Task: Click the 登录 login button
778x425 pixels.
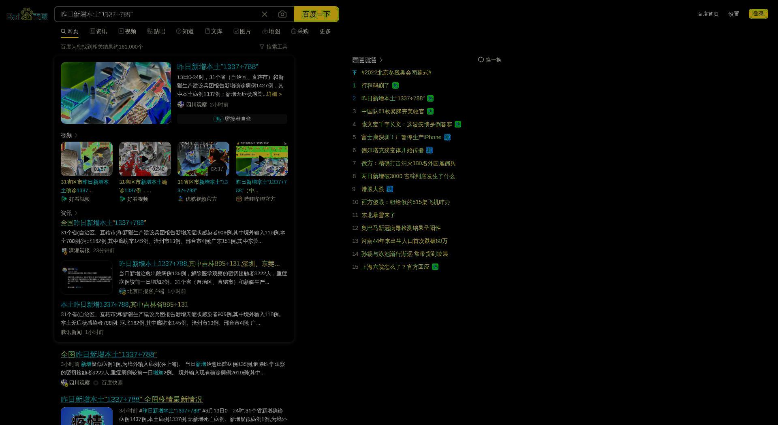Action: (759, 14)
